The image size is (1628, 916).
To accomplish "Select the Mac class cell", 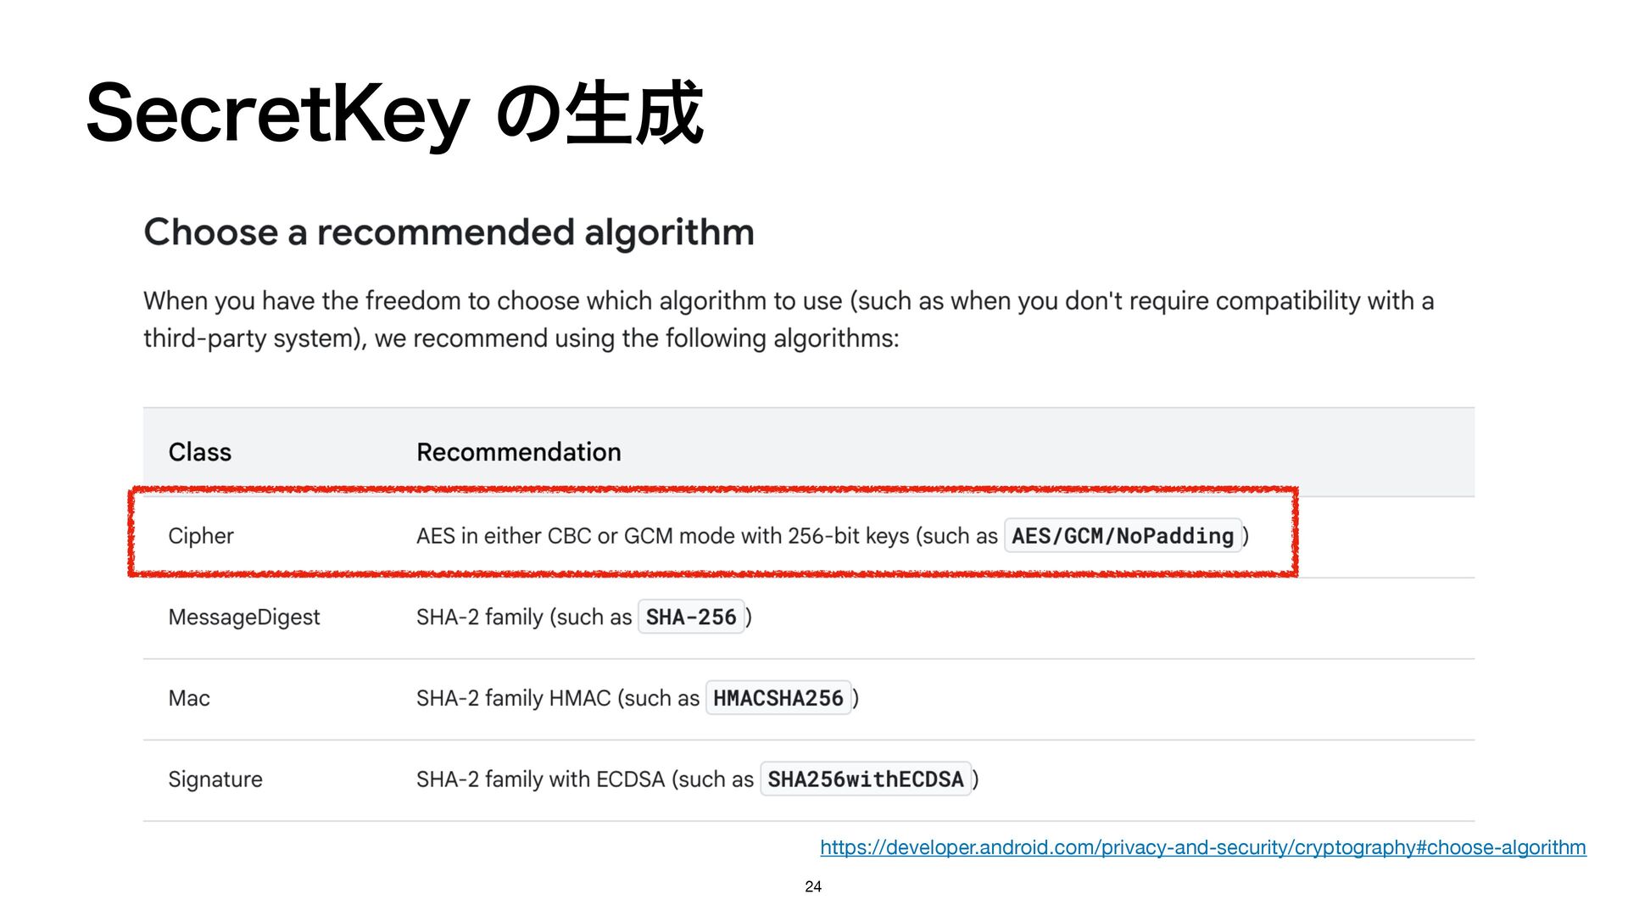I will pos(189,698).
